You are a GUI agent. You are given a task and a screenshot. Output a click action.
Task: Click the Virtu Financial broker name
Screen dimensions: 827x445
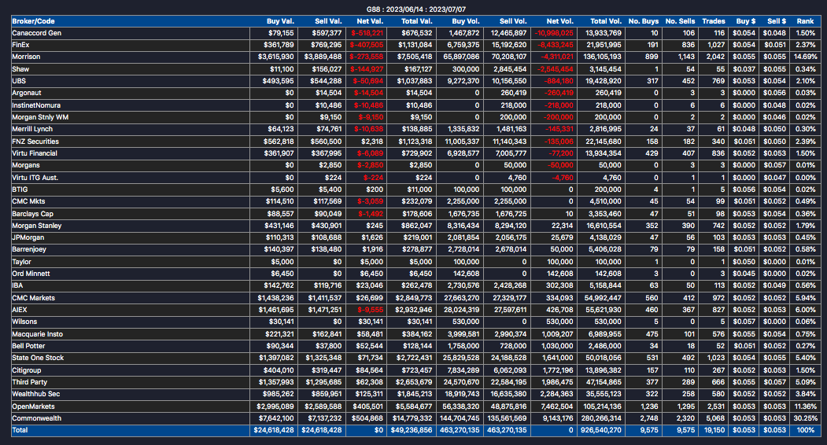35,153
